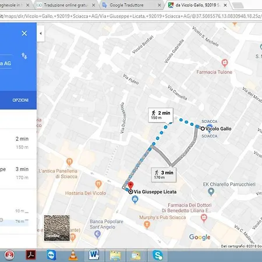Click the Via Dulcimascolo street label
262x262 pixels.
pos(123,118)
